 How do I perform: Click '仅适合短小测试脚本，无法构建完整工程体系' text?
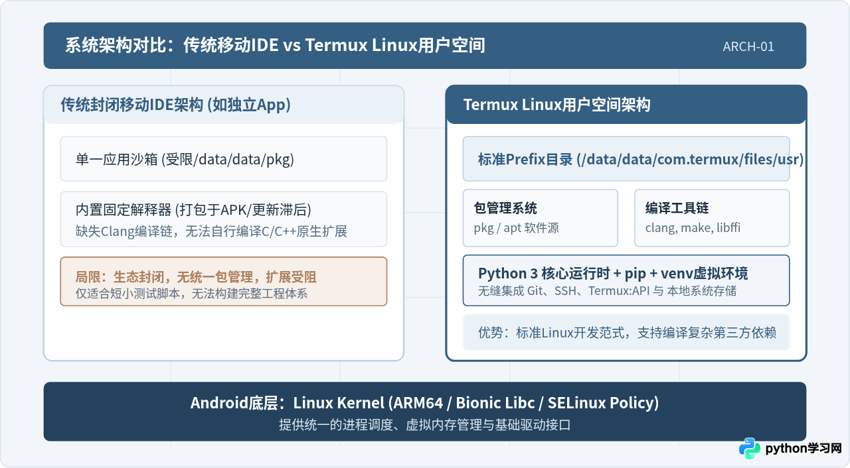point(192,294)
